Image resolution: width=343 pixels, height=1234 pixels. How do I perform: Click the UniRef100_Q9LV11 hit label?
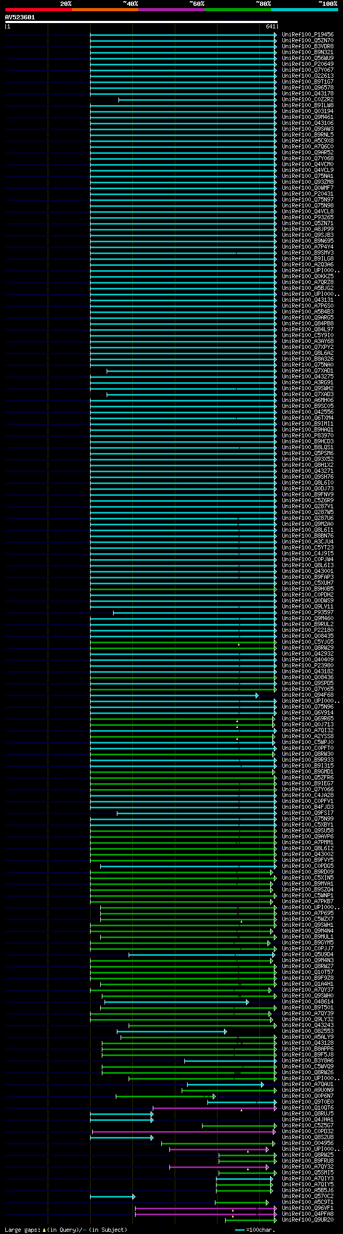[x=308, y=606]
